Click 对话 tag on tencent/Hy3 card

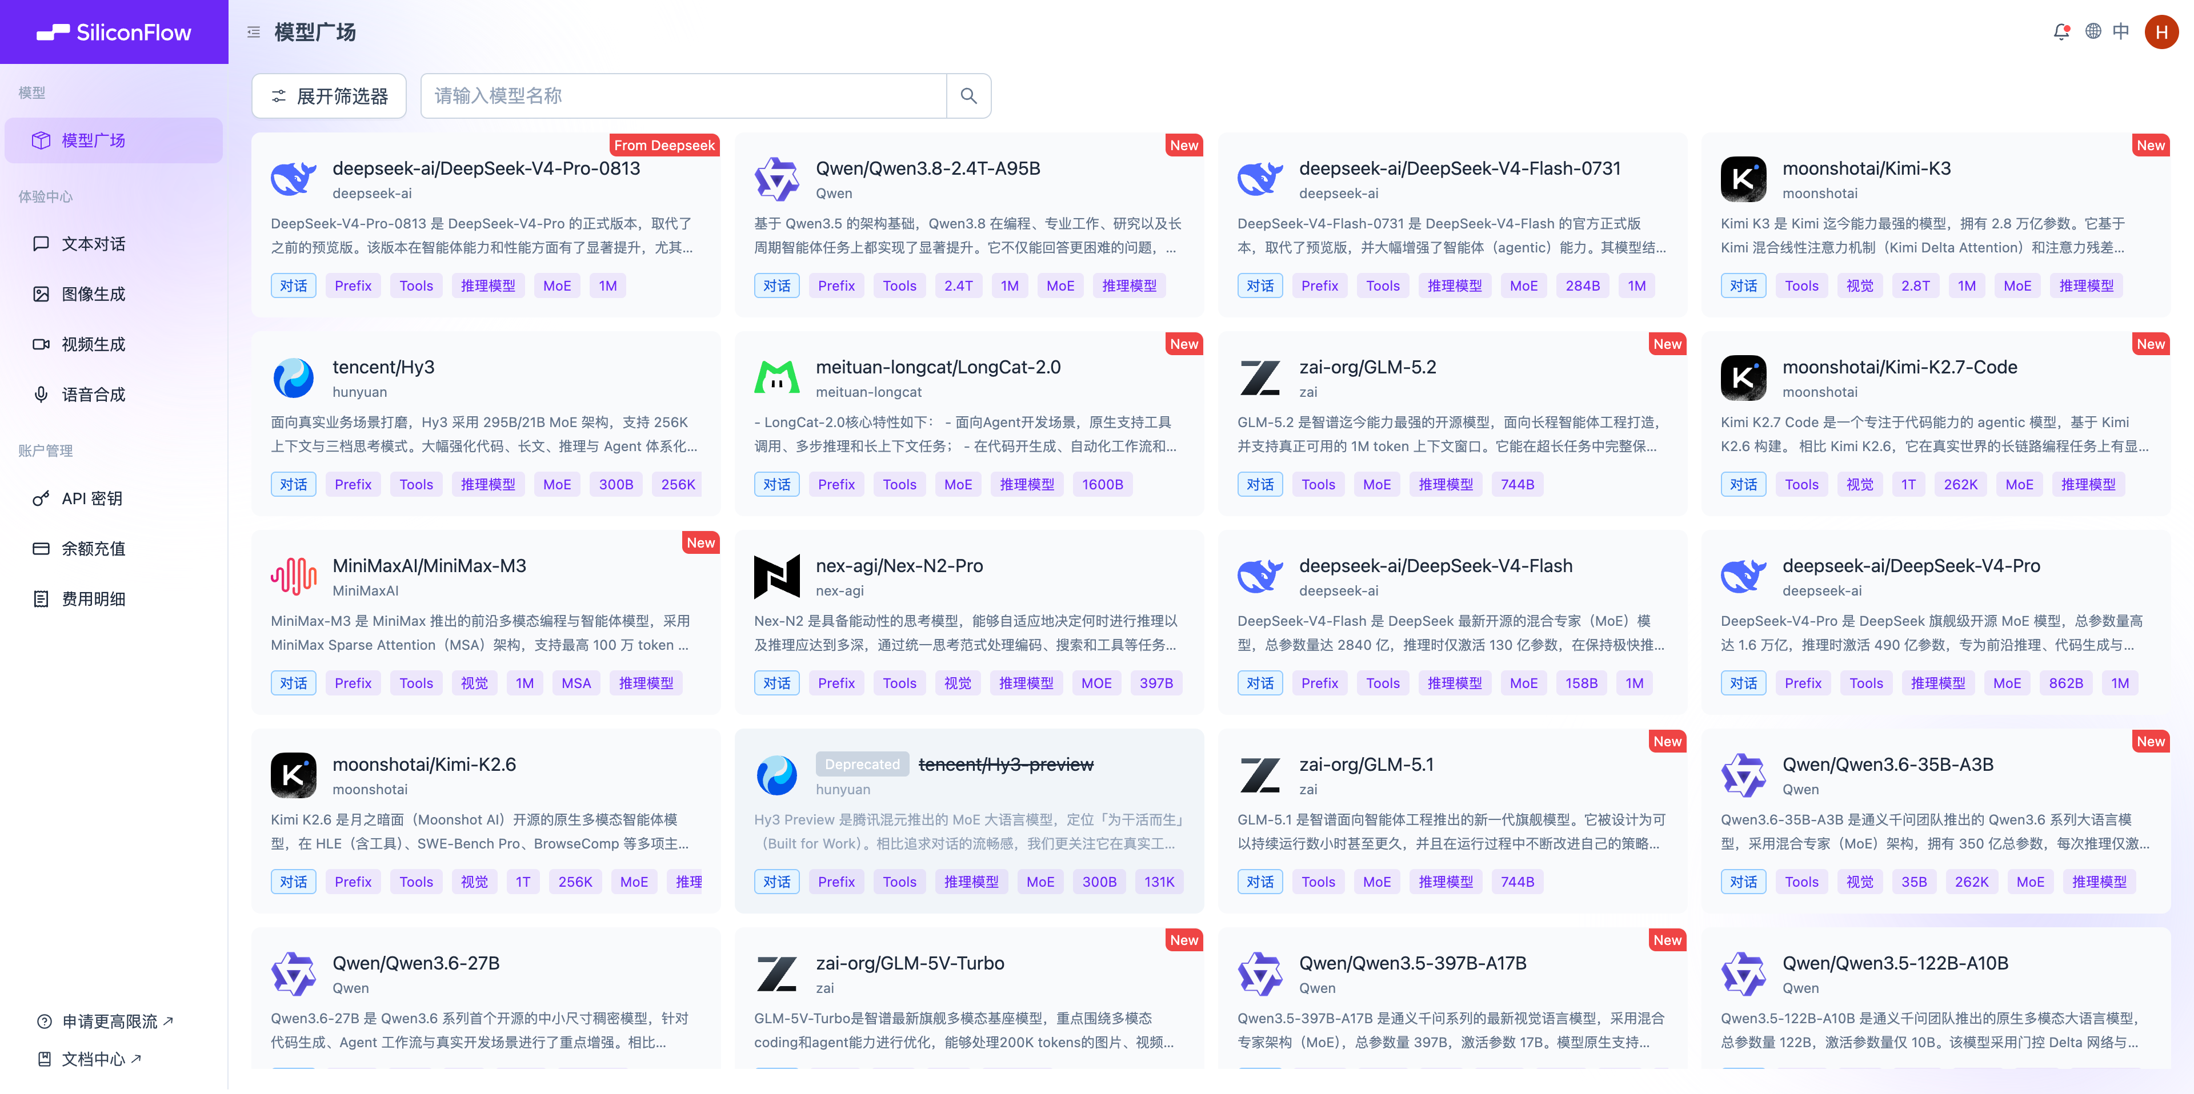click(x=294, y=484)
